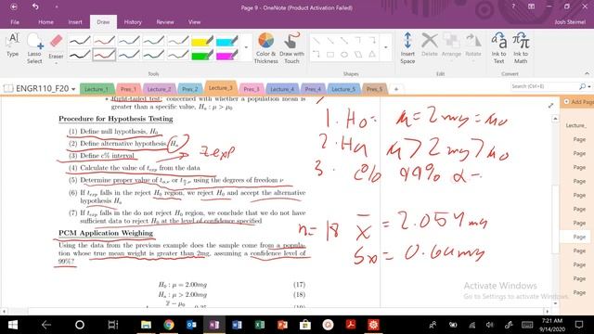Viewport: 594px width, 334px height.
Task: Open the Pres_2 section tab
Action: coord(189,89)
